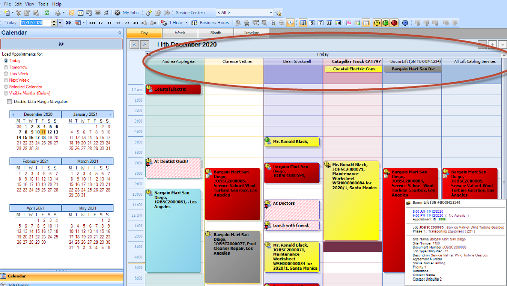The height and width of the screenshot is (286, 507).
Task: Click the green clock status icon
Action: coord(385,23)
